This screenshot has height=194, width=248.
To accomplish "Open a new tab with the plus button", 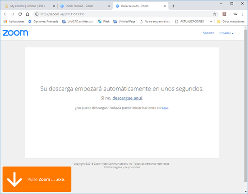I will tap(173, 6).
